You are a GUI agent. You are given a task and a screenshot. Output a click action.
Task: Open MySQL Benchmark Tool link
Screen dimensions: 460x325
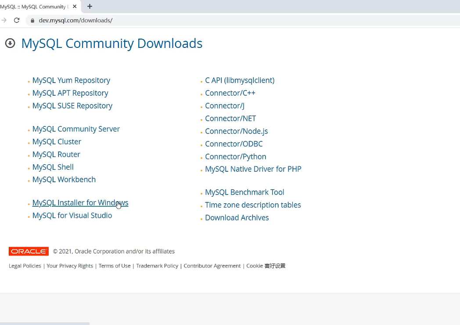244,192
